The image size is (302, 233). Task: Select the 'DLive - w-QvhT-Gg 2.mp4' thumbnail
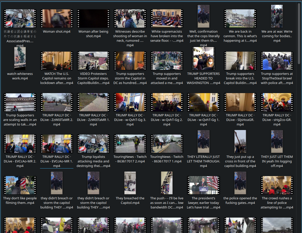point(167,102)
